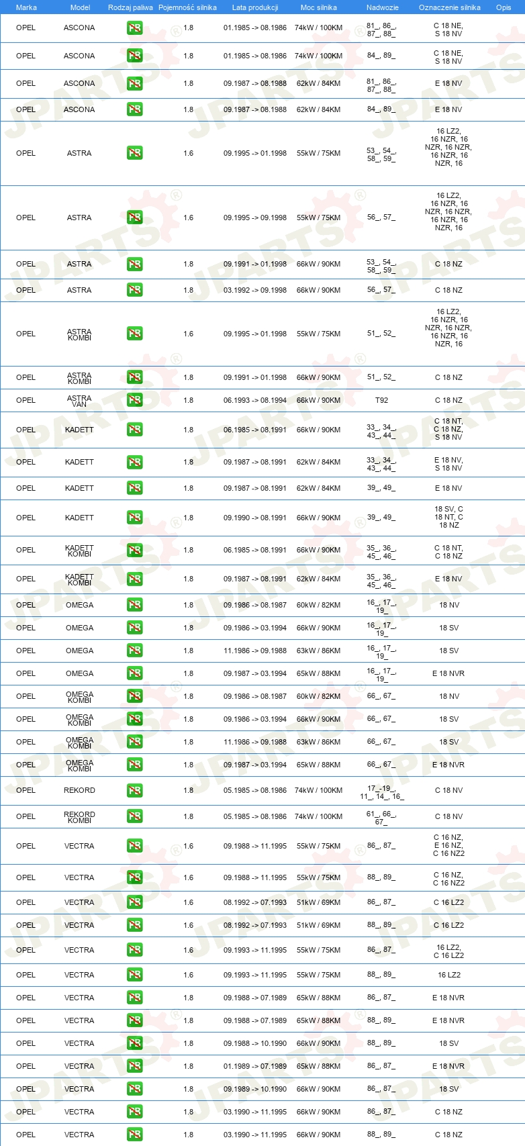This screenshot has width=525, height=1146.
Task: Click the Model column header
Action: click(x=80, y=7)
